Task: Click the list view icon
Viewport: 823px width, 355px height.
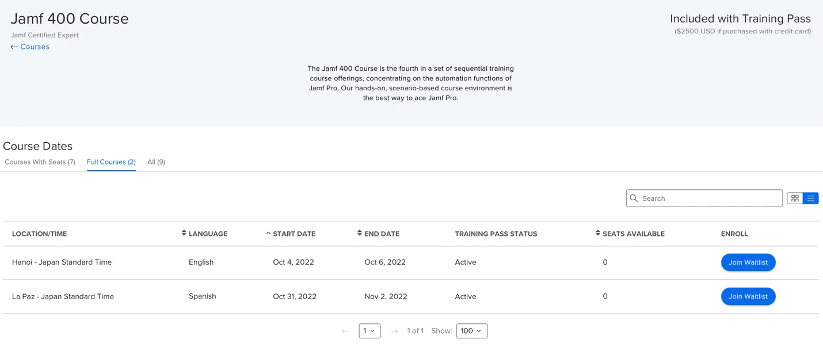Action: coord(810,198)
